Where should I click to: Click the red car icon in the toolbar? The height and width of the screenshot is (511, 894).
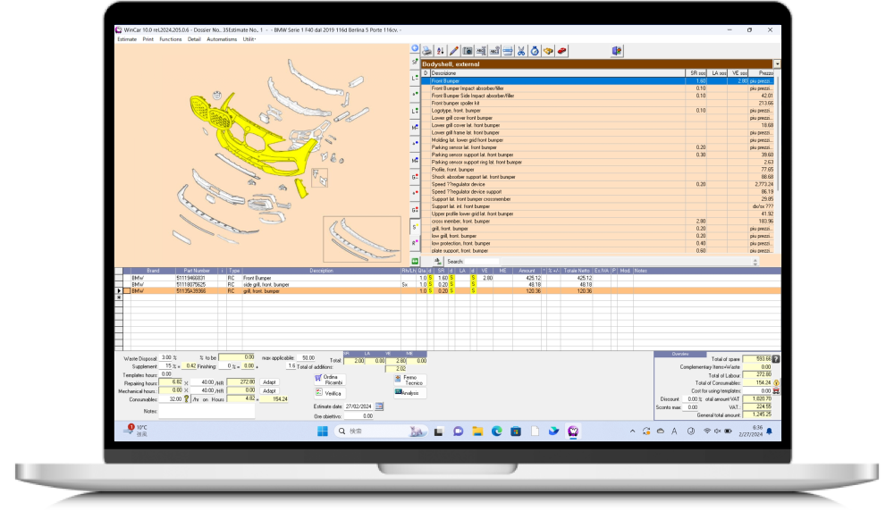coord(561,51)
